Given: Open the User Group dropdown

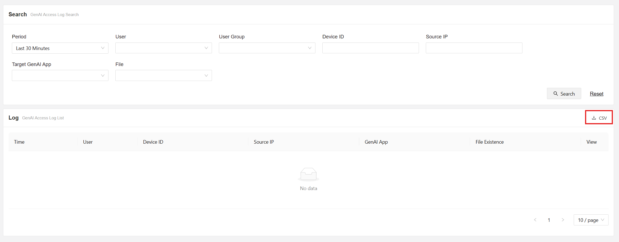Looking at the screenshot, I should point(267,48).
